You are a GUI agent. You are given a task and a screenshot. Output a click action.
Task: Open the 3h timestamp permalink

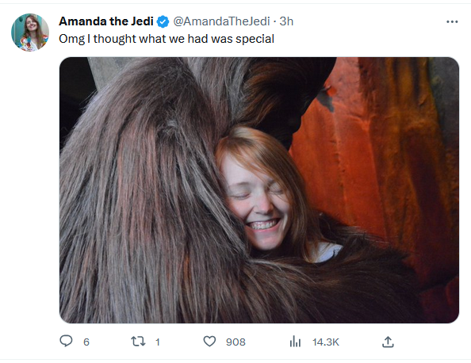pyautogui.click(x=286, y=21)
